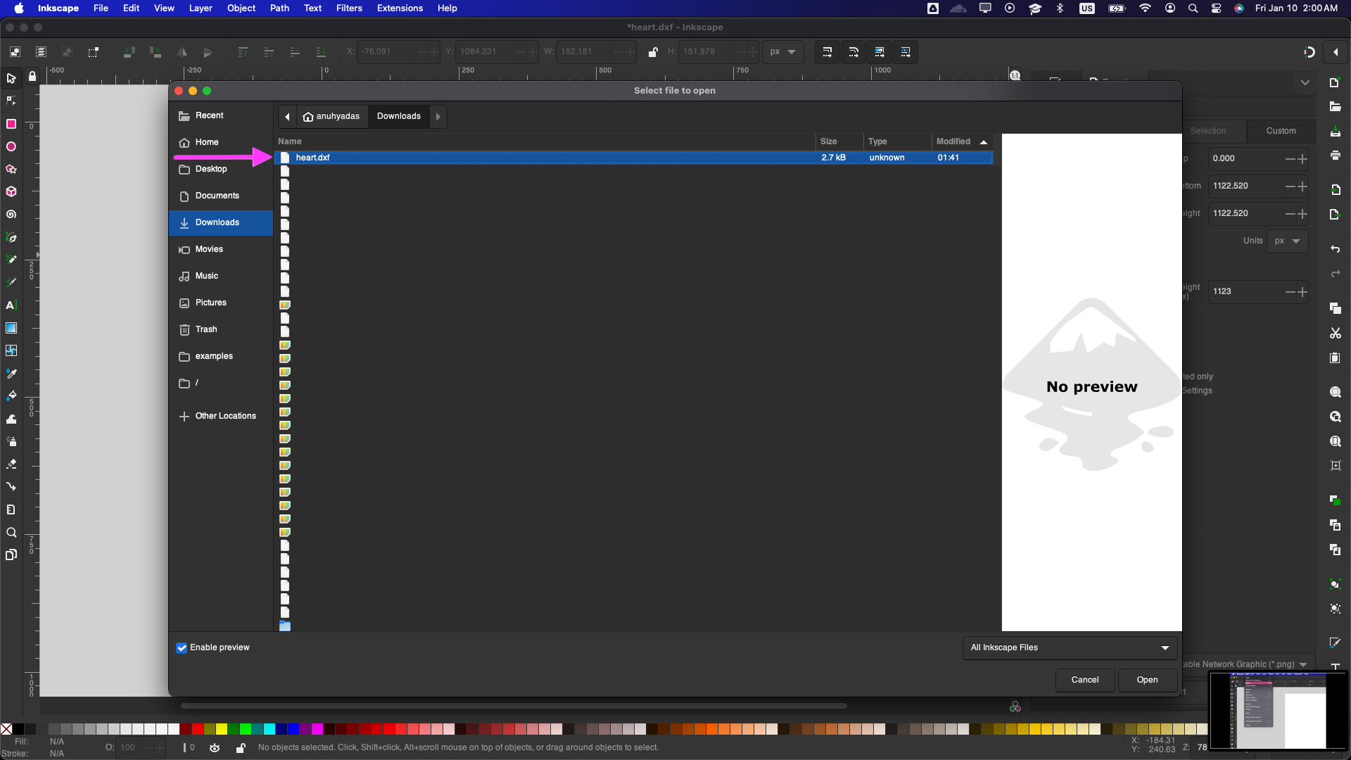Select the Text tool

tap(11, 305)
